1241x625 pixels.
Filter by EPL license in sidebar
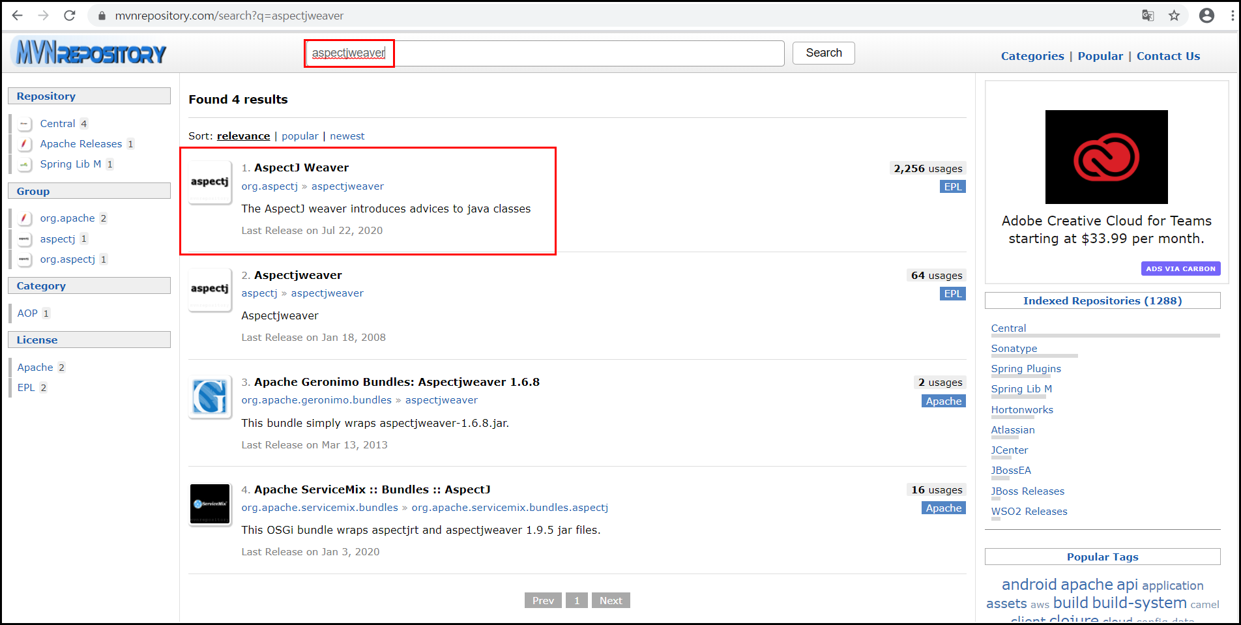[26, 388]
